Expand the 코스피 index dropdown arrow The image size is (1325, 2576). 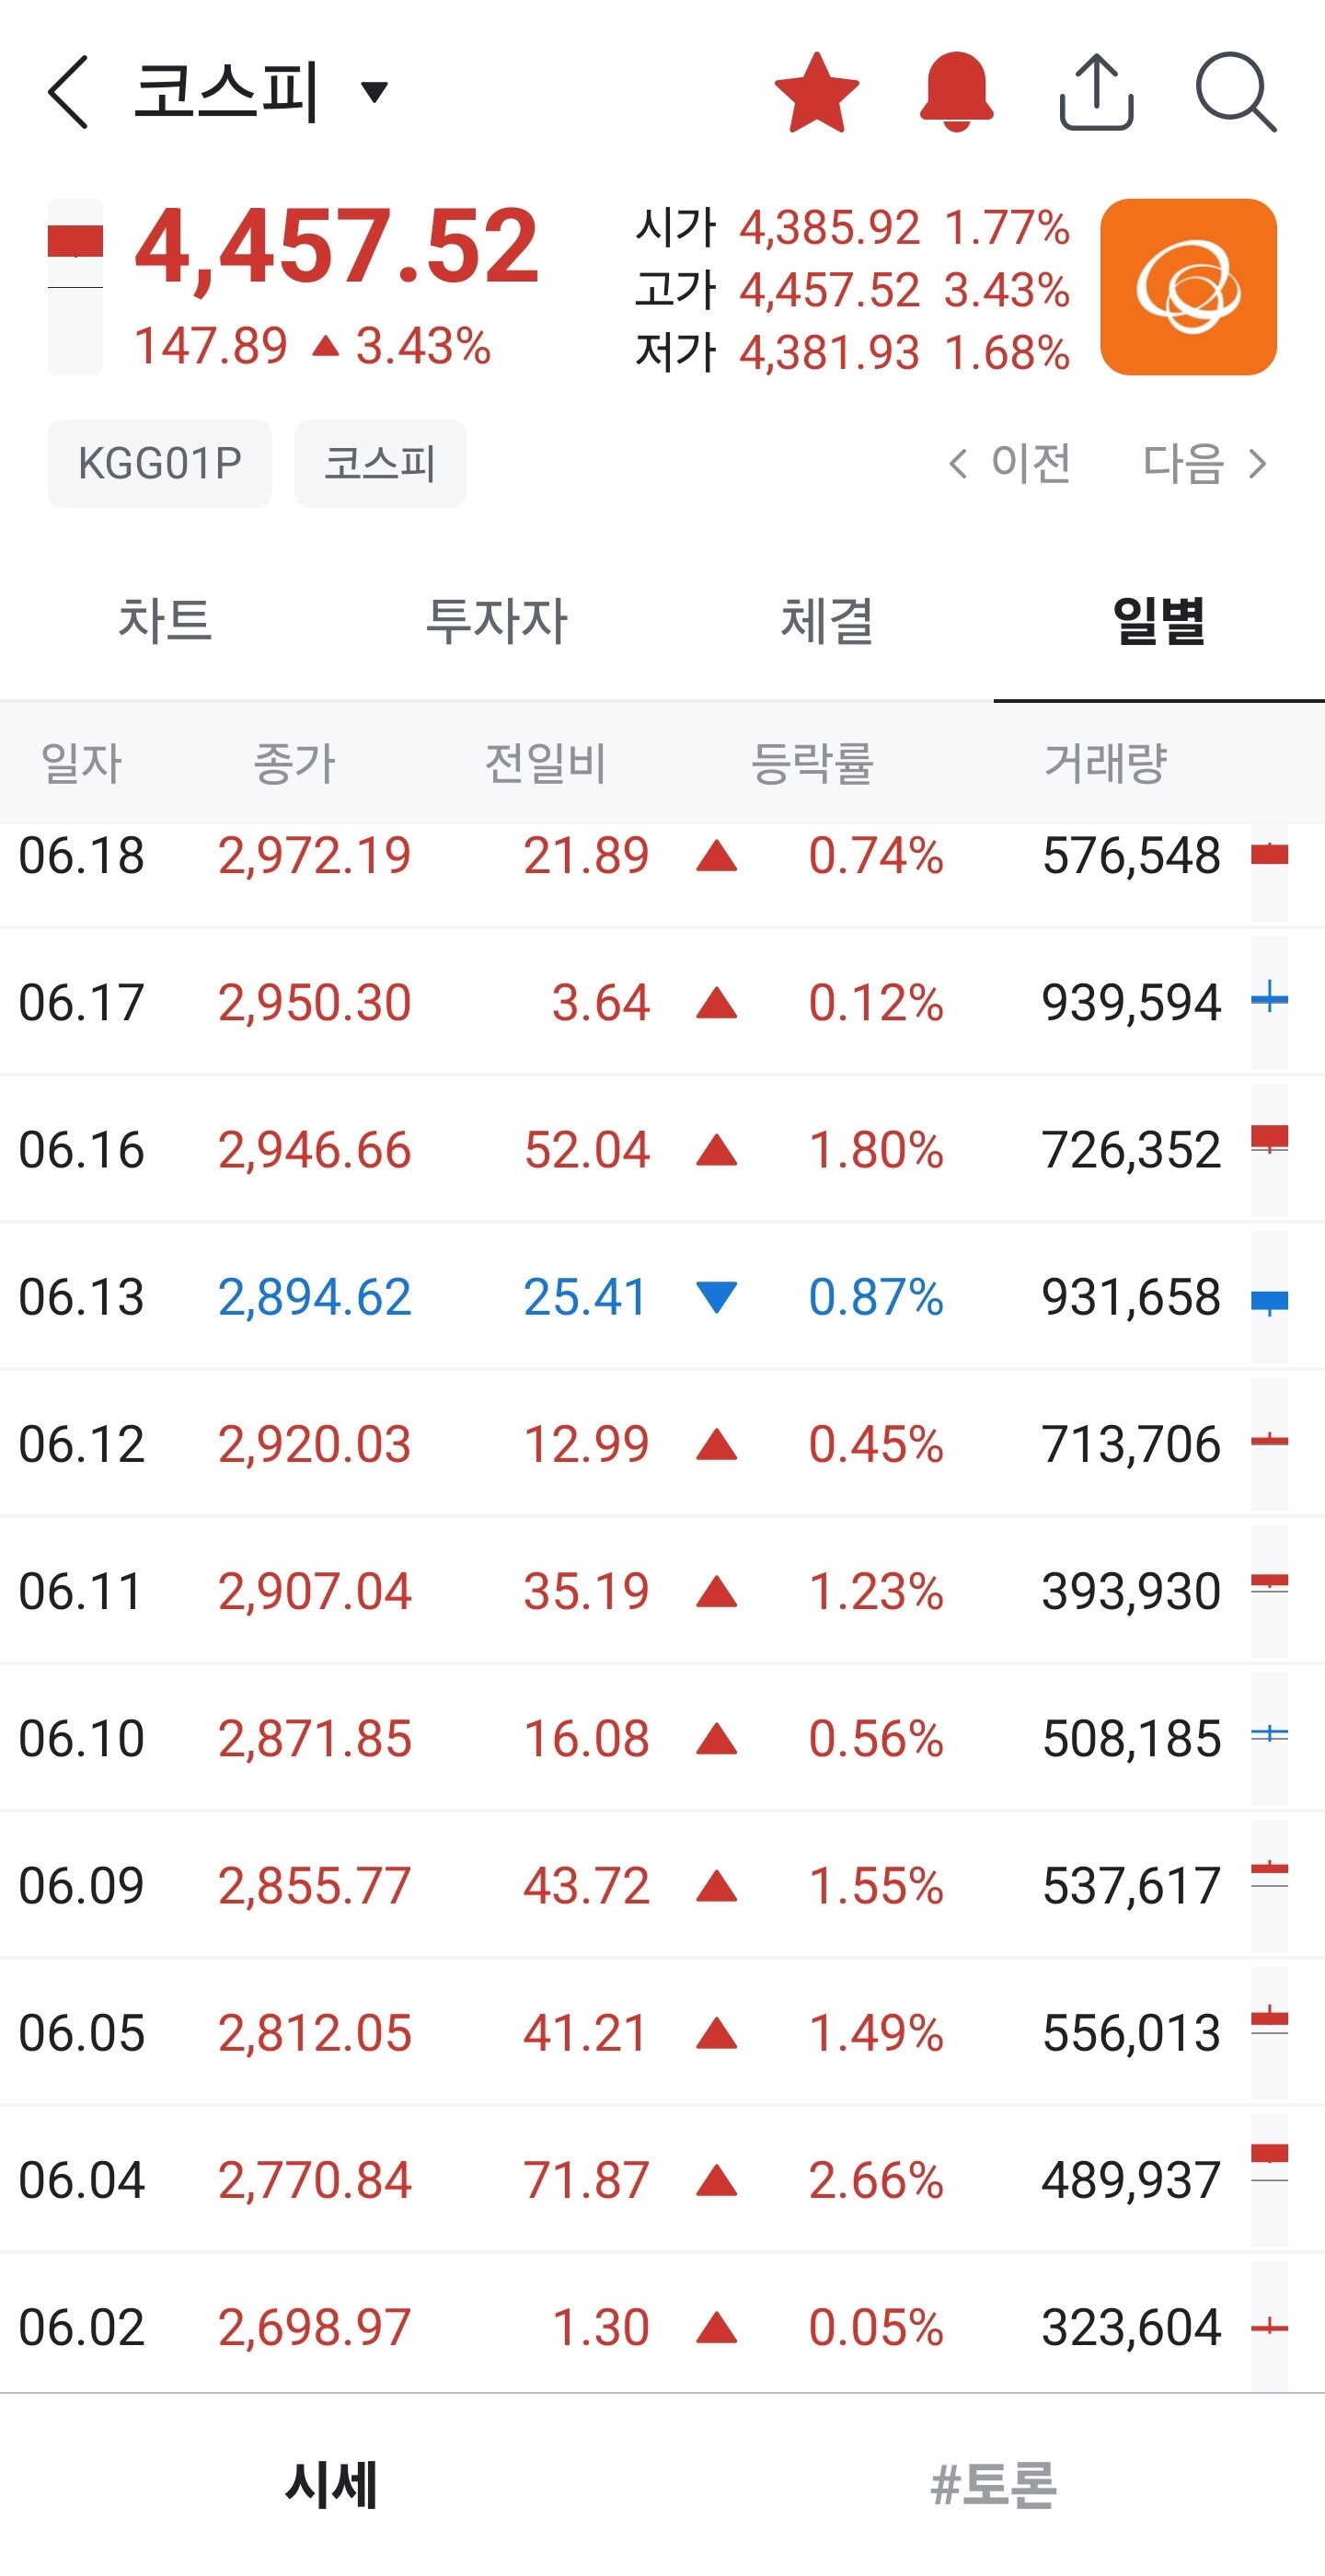[374, 92]
